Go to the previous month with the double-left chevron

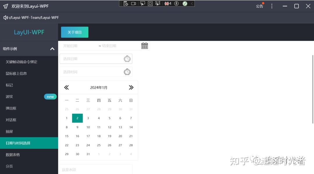click(x=67, y=87)
